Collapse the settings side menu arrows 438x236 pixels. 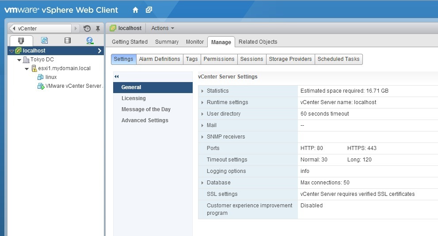(x=117, y=76)
